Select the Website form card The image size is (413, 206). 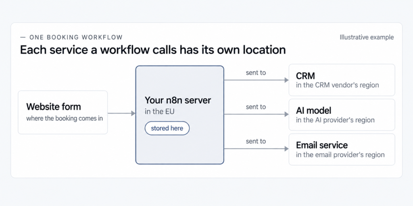tap(63, 113)
